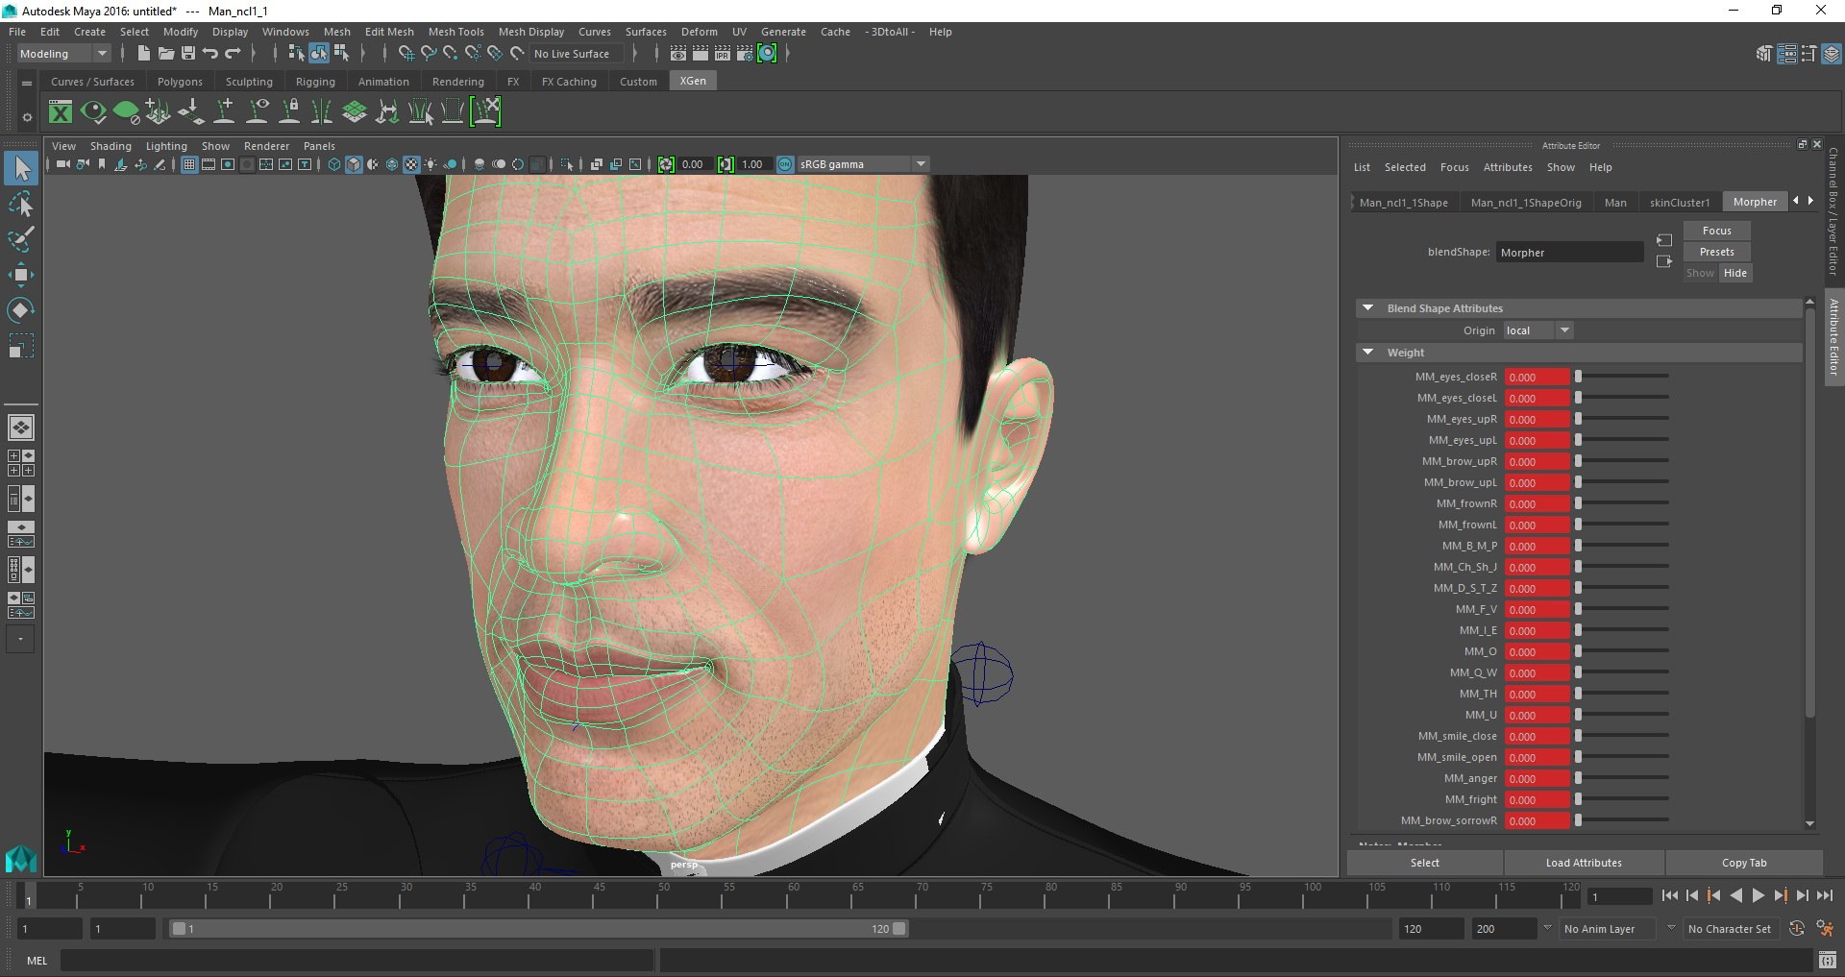Open the Mesh Tools menu
This screenshot has height=977, width=1845.
click(455, 32)
